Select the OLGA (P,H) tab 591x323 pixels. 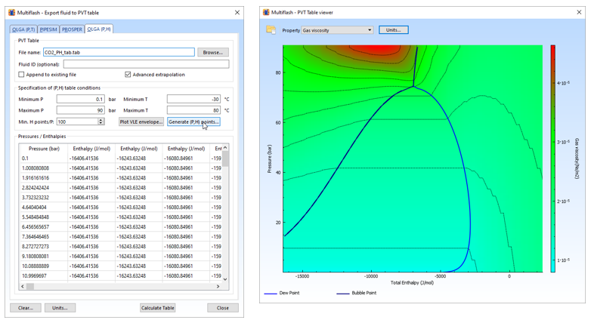coord(99,29)
